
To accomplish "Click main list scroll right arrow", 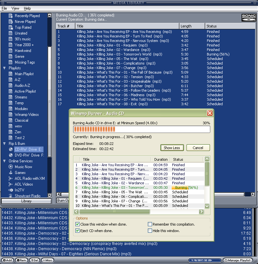I will [x=253, y=194].
